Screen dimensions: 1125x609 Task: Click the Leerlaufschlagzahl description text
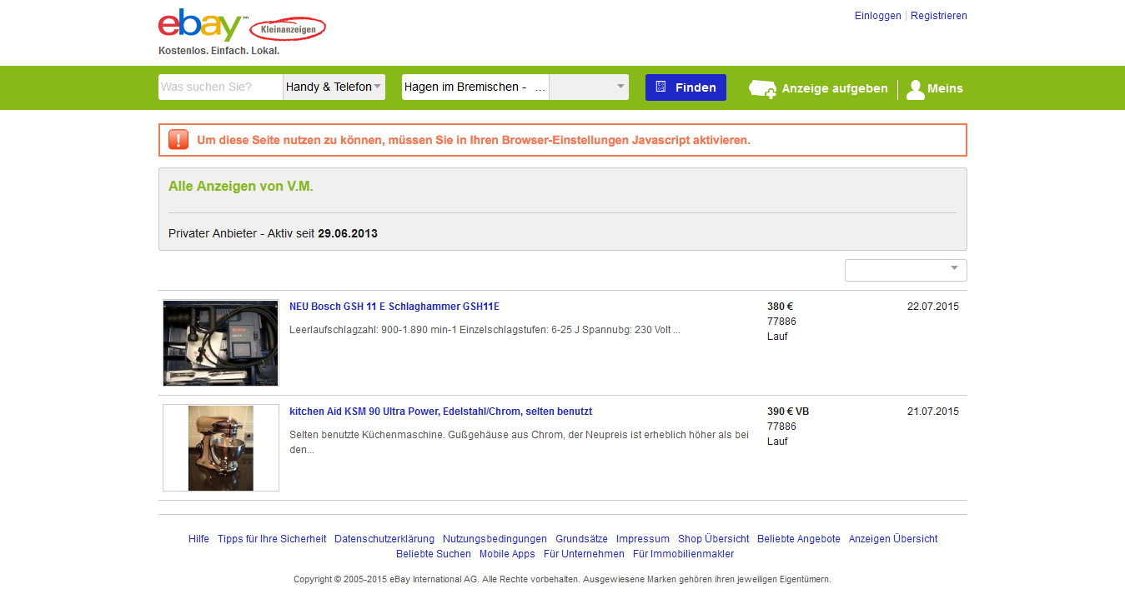click(485, 330)
